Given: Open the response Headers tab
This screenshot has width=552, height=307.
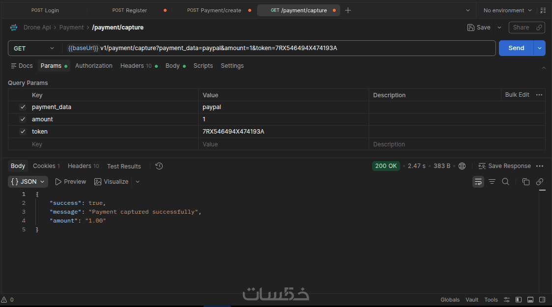Looking at the screenshot, I should click(83, 166).
